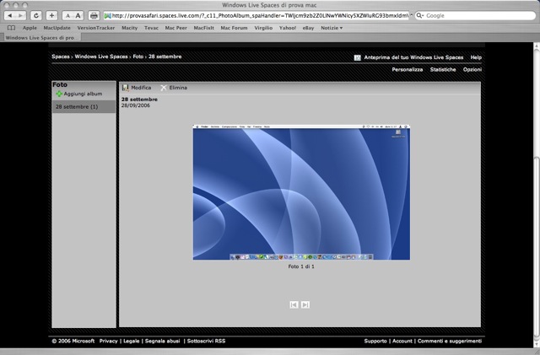The image size is (540, 355).
Task: Open the Personalizza link
Action: pyautogui.click(x=407, y=69)
